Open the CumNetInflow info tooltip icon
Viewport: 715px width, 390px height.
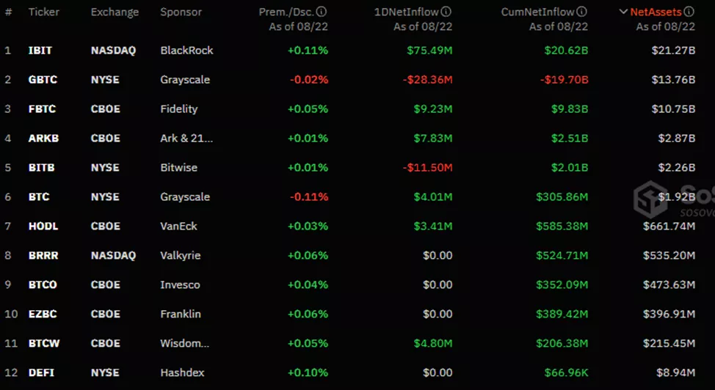click(x=581, y=12)
